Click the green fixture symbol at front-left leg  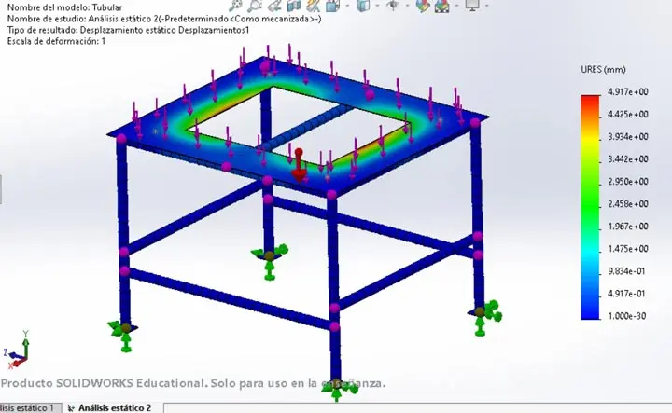(x=124, y=332)
